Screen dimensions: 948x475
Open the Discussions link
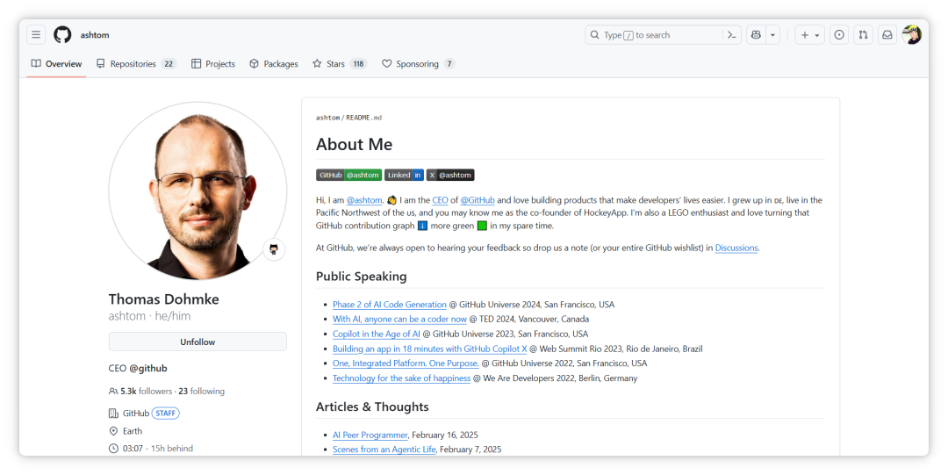736,248
